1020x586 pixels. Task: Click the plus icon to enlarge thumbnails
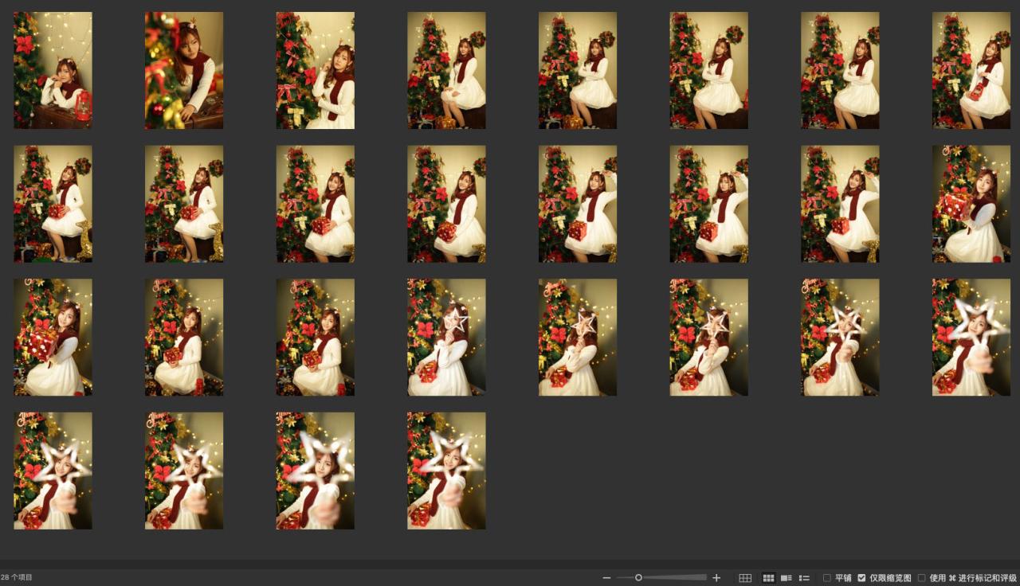pyautogui.click(x=716, y=578)
